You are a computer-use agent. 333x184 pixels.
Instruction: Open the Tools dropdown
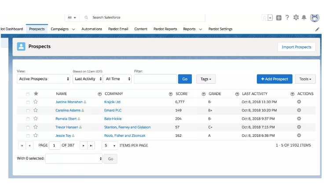point(305,79)
